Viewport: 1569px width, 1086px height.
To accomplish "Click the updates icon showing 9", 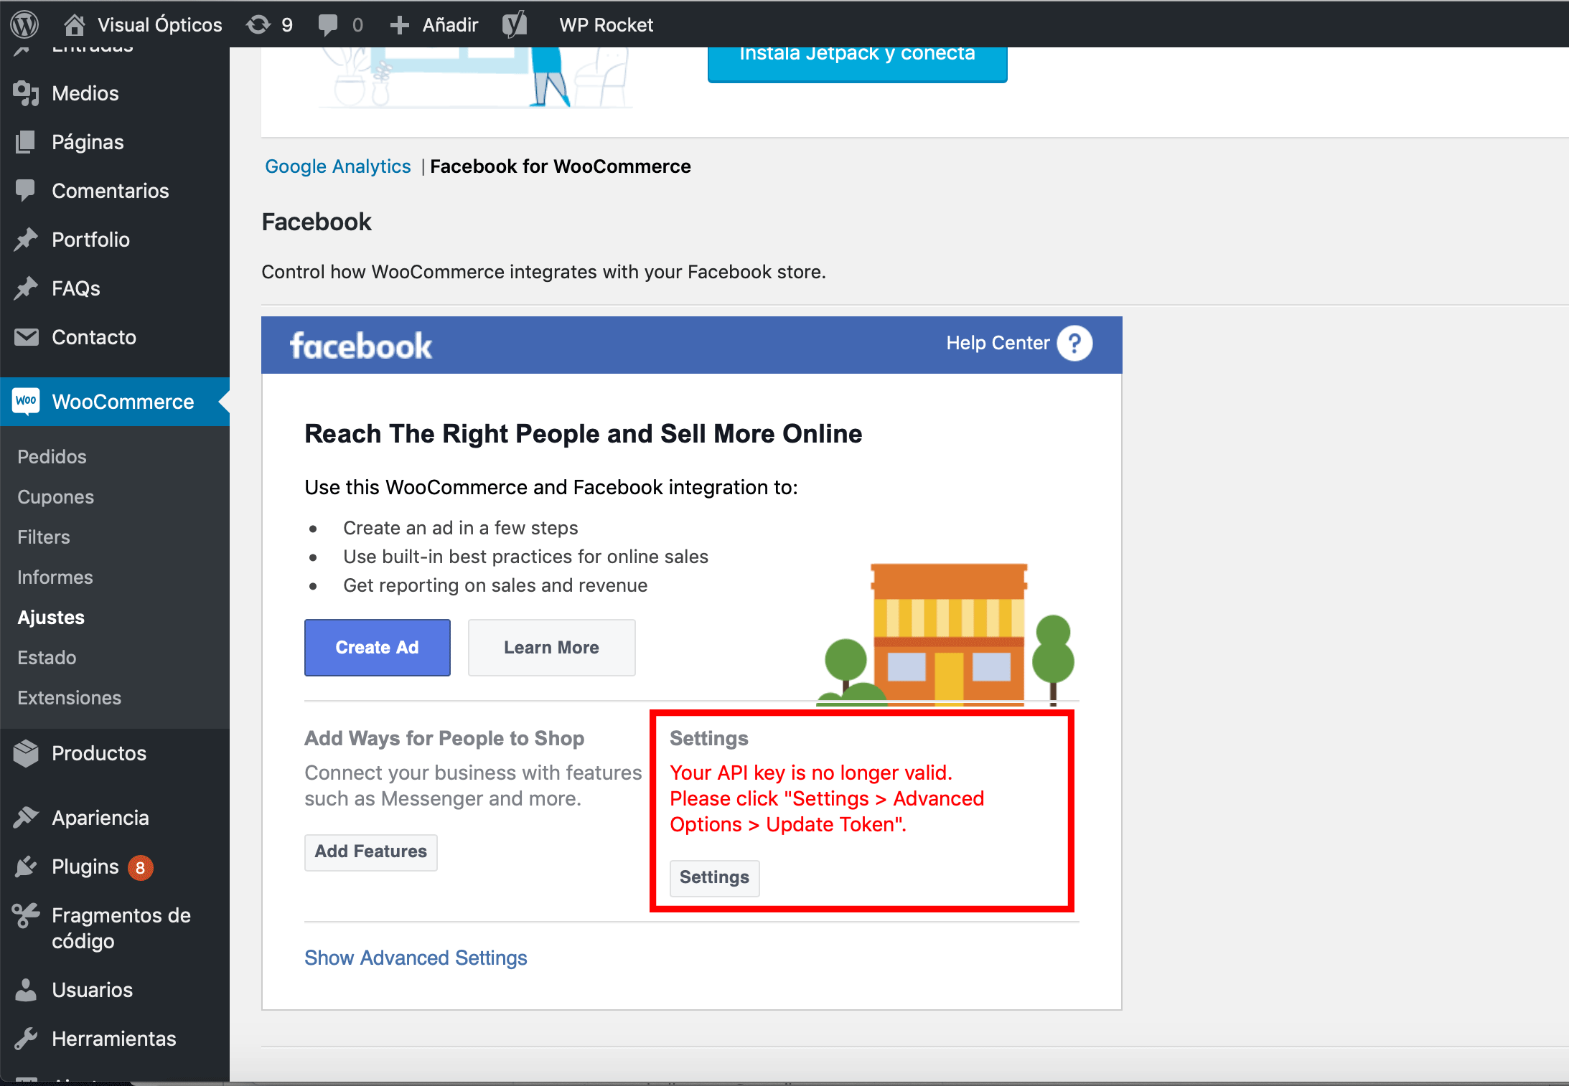I will tap(258, 24).
